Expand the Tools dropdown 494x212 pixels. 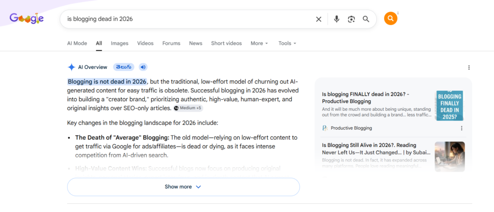click(288, 43)
